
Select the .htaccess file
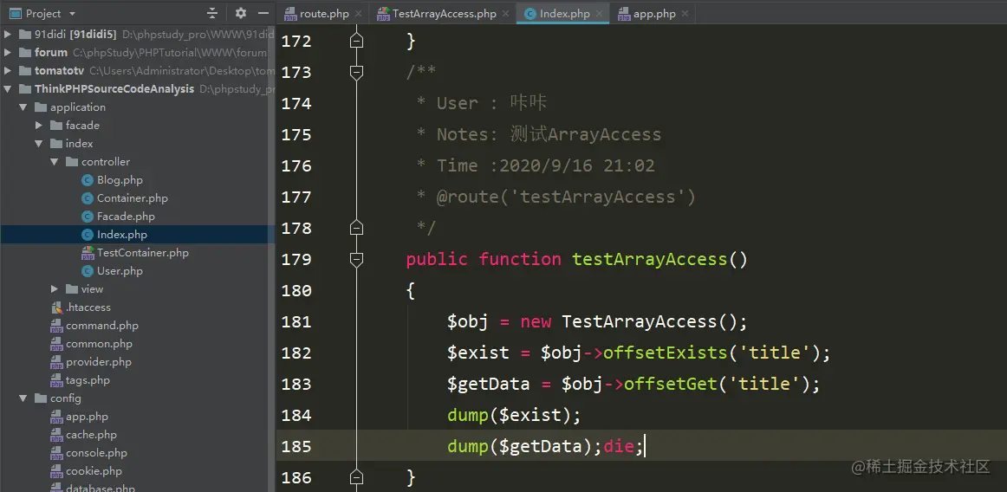pos(88,307)
